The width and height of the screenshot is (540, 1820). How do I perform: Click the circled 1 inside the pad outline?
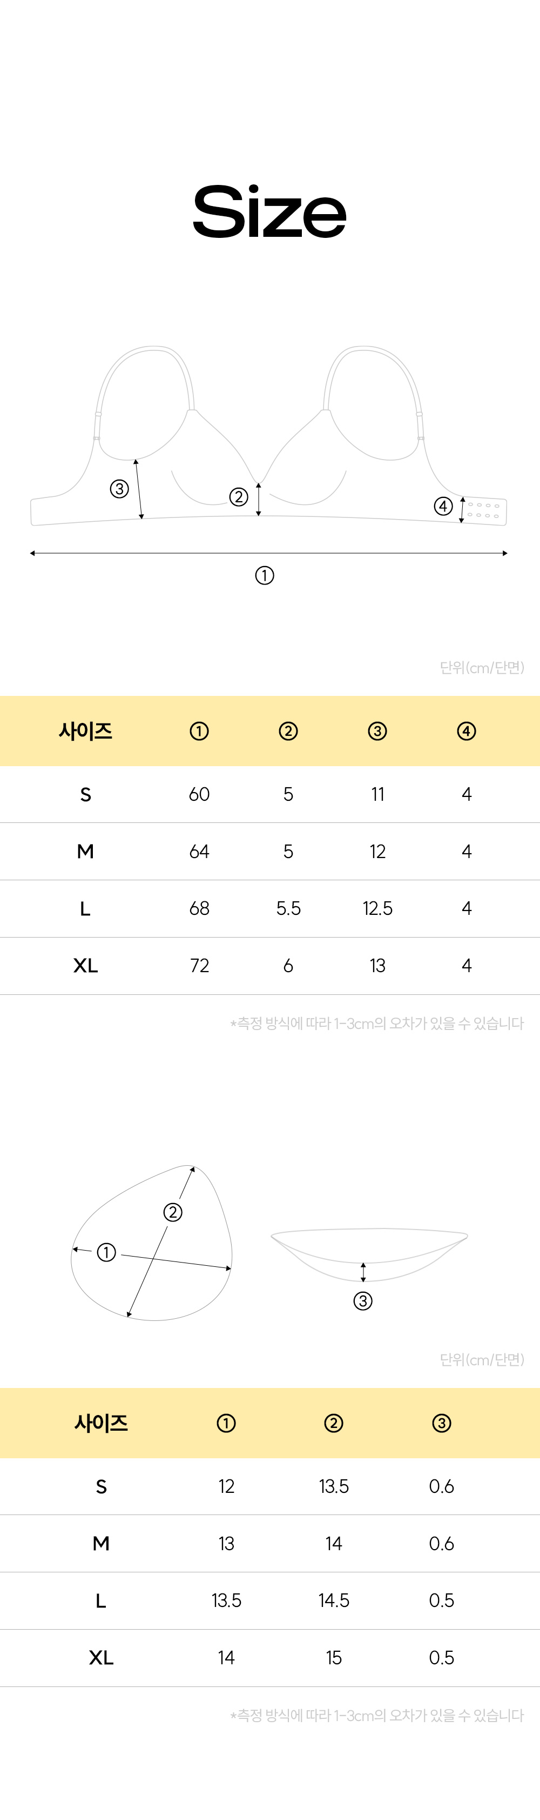106,1252
